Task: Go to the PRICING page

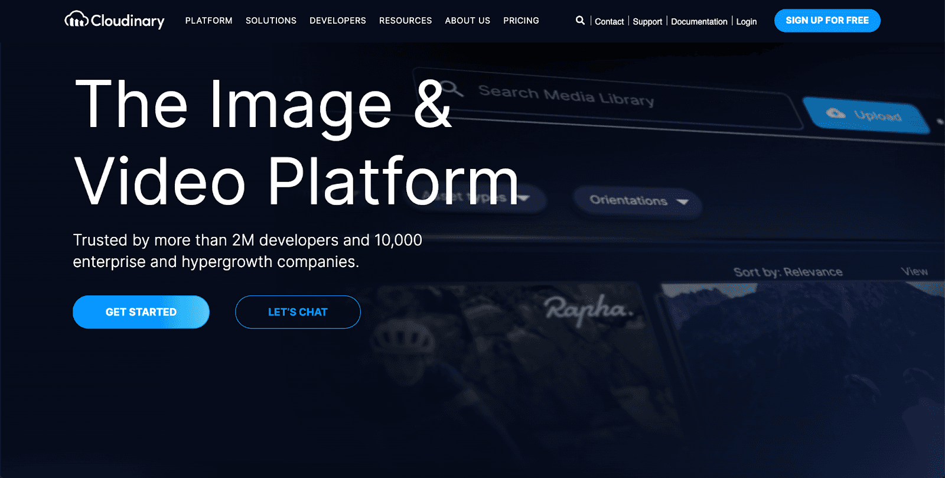Action: tap(521, 21)
